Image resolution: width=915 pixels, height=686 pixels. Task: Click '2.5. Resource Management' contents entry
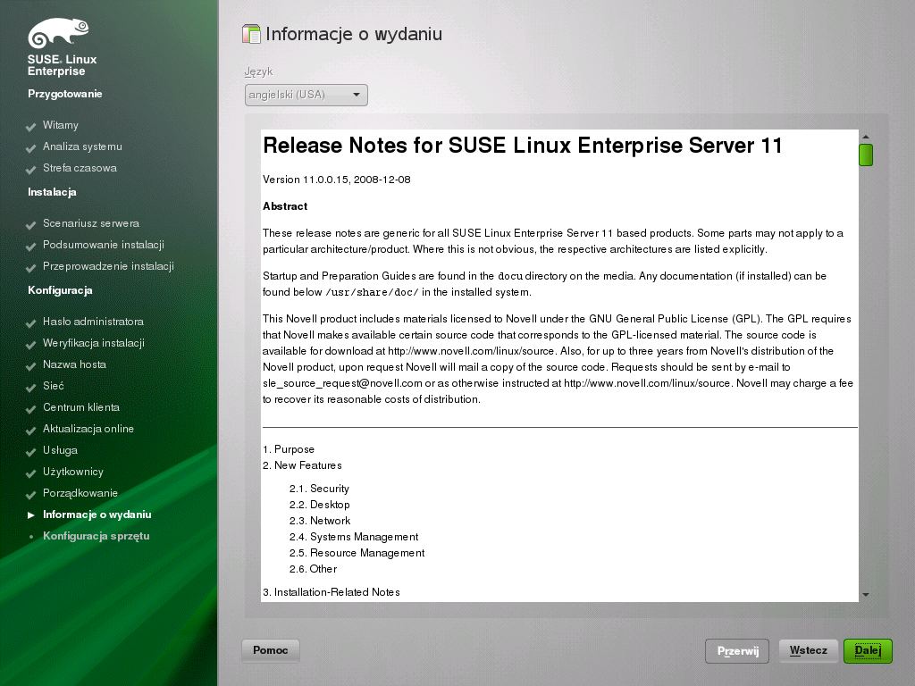(x=357, y=553)
